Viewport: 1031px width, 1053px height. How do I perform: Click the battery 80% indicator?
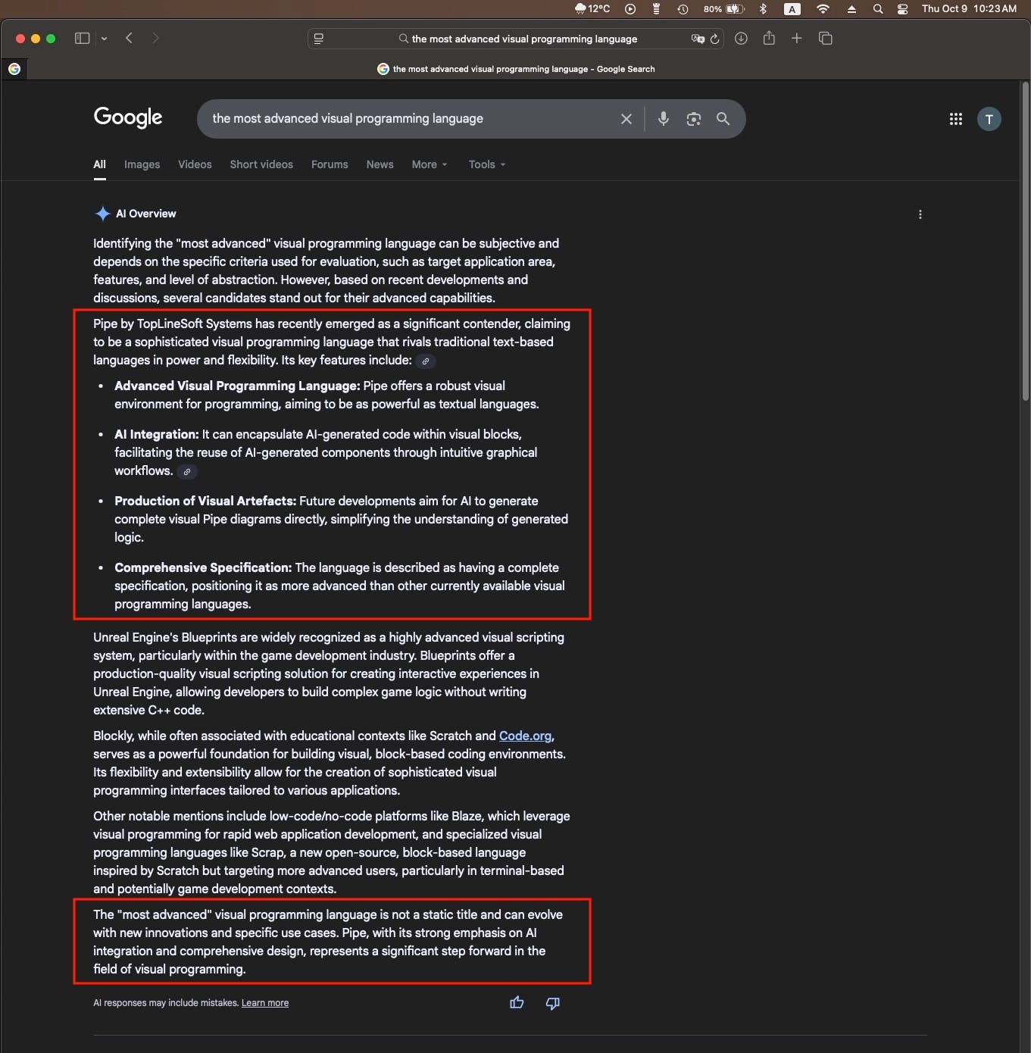[x=723, y=9]
